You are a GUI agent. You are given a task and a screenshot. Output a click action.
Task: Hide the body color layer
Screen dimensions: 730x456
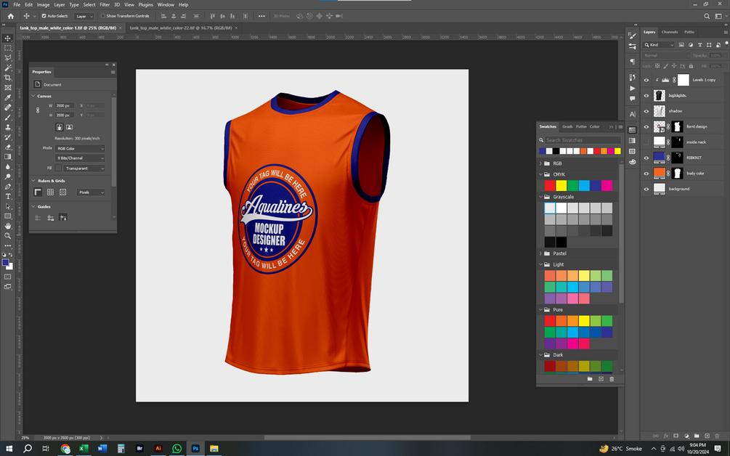click(x=646, y=174)
